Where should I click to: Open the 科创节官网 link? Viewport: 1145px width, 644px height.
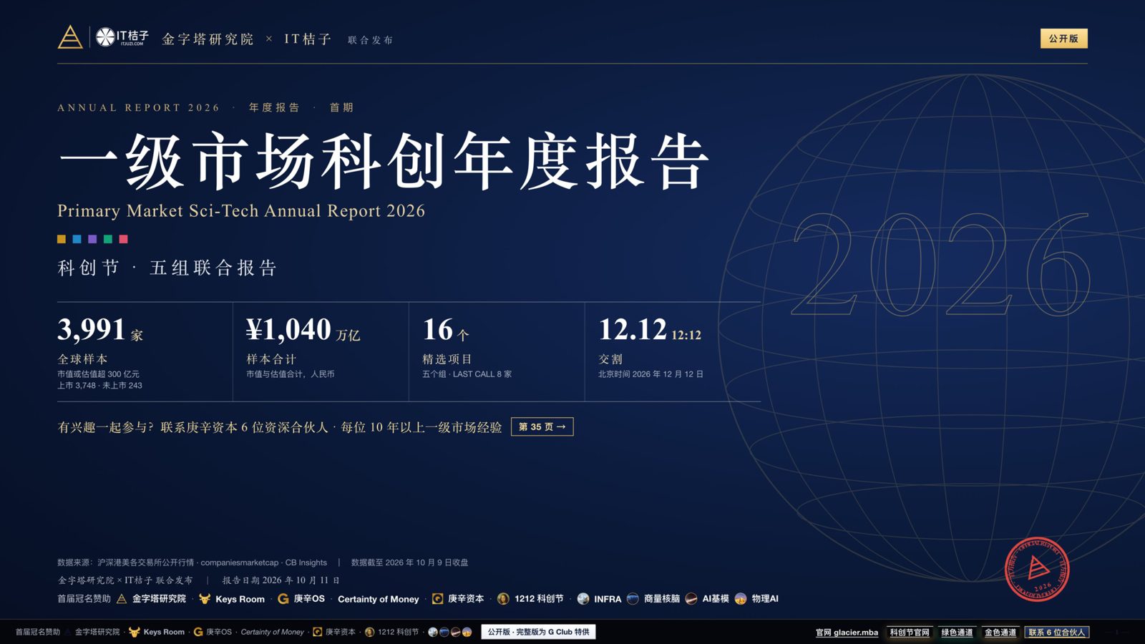(910, 633)
